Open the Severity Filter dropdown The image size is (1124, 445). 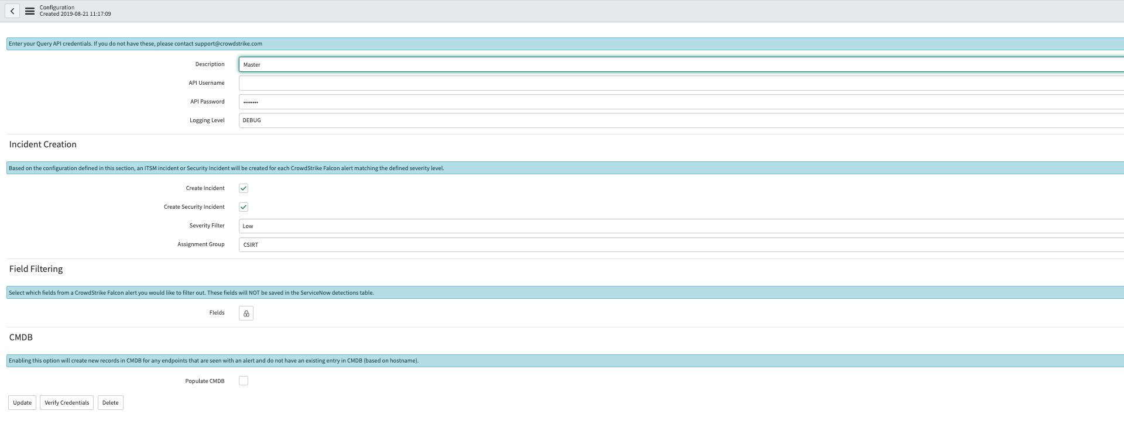click(681, 226)
